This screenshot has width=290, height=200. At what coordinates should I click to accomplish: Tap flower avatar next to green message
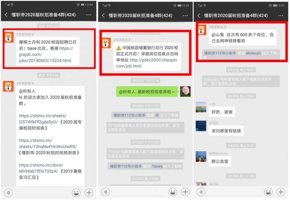click(x=185, y=91)
